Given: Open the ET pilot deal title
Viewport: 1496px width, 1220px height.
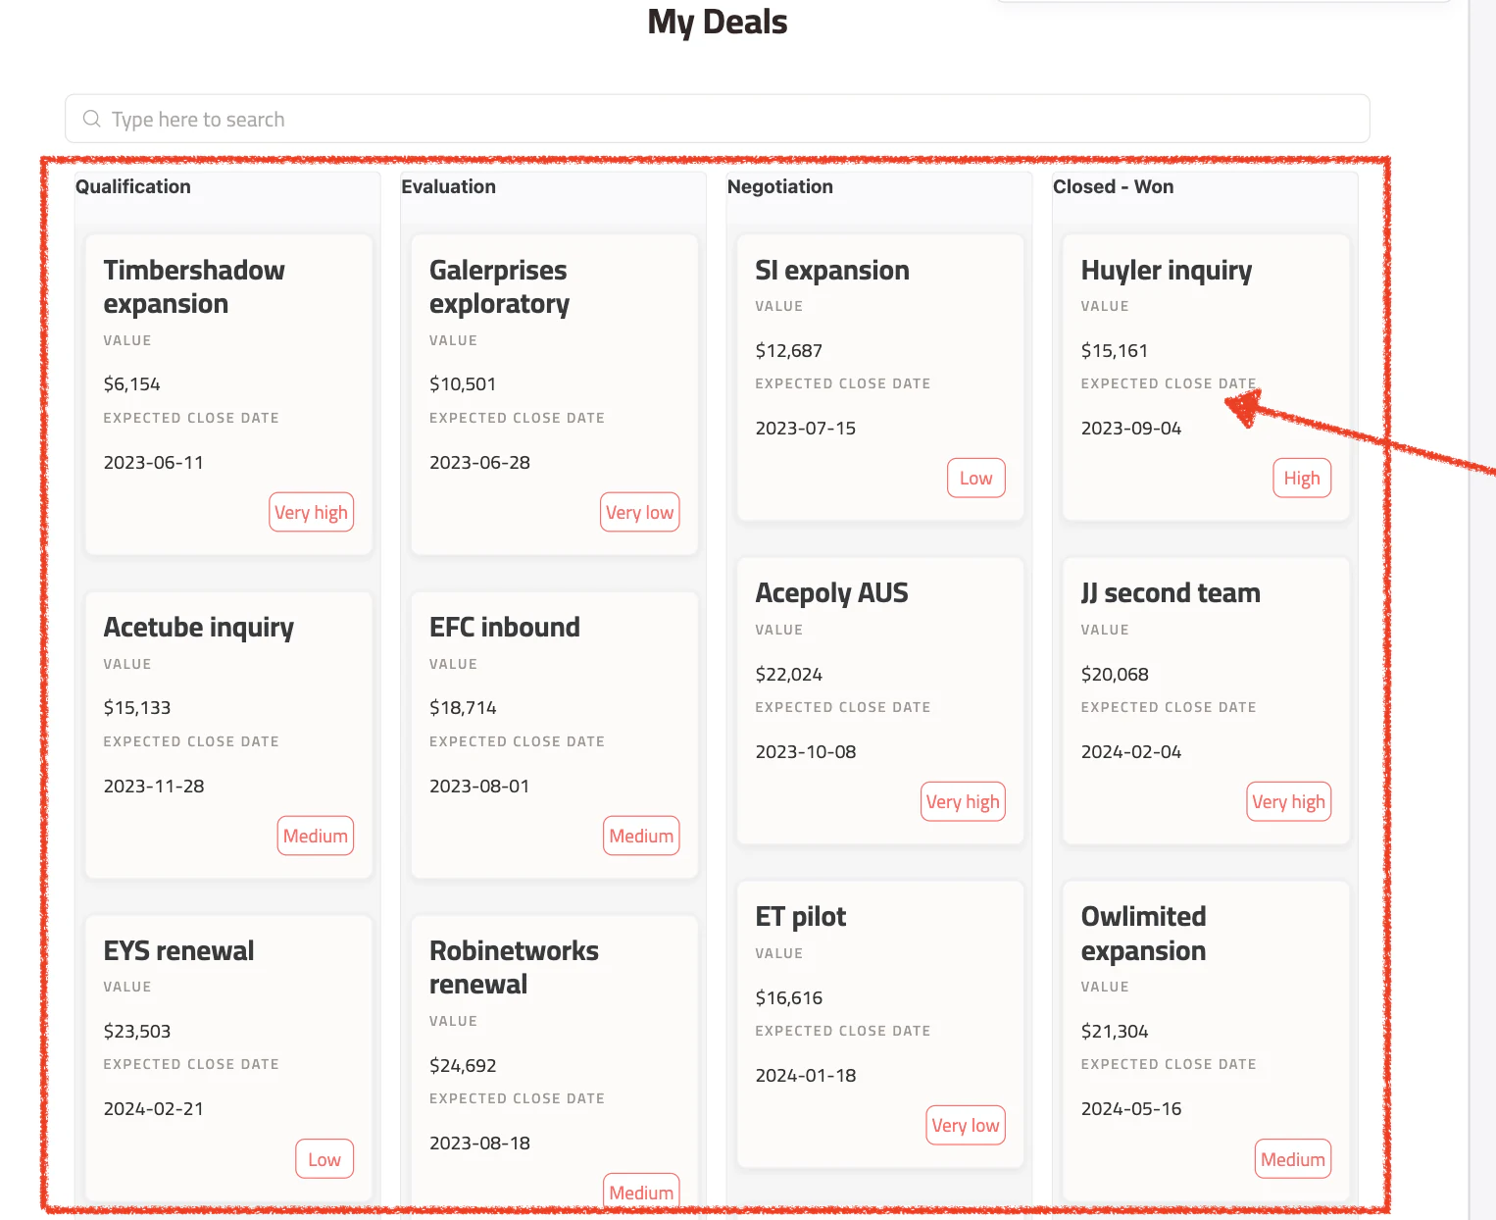Looking at the screenshot, I should 801,916.
